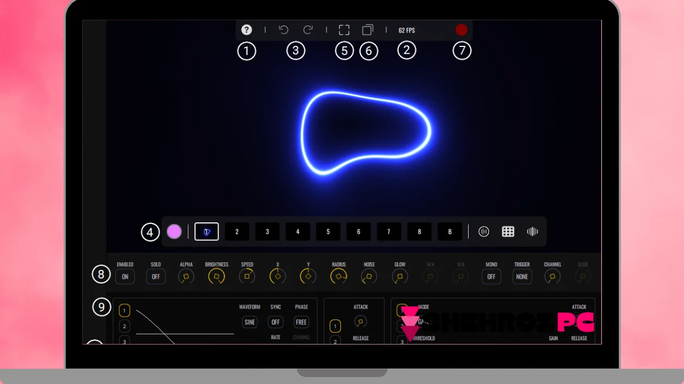
Task: Toggle the ENABLED ON button
Action: pyautogui.click(x=125, y=277)
